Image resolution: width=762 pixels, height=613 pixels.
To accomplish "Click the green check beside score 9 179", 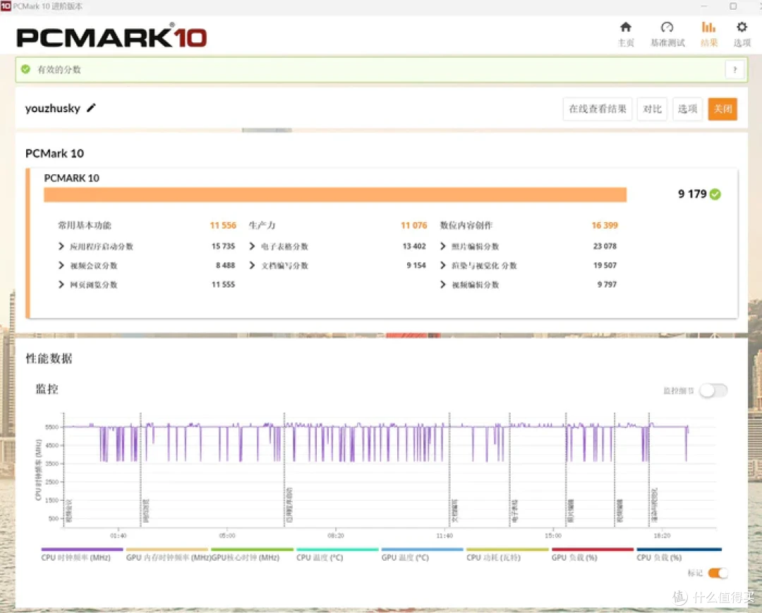I will click(x=715, y=194).
